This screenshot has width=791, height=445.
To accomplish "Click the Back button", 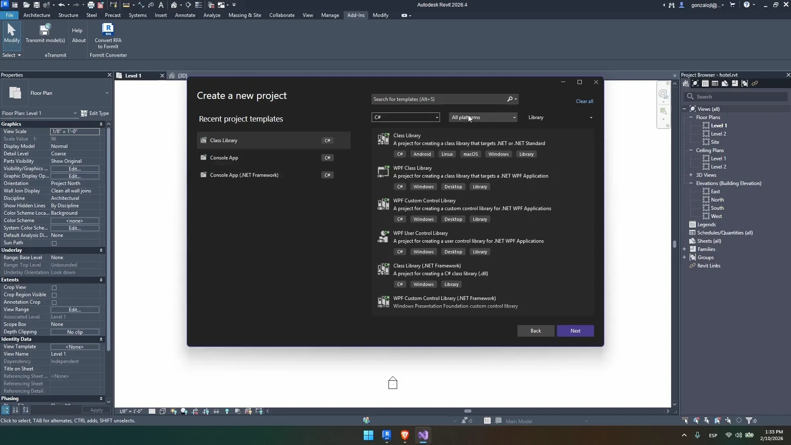I will click(x=536, y=331).
